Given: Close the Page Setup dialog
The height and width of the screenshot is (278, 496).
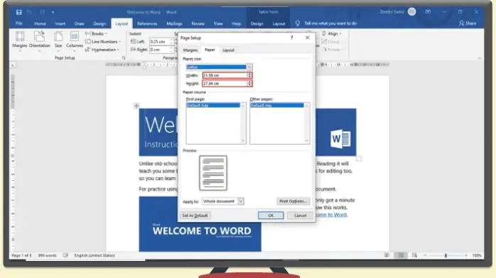Looking at the screenshot, I should (x=308, y=38).
